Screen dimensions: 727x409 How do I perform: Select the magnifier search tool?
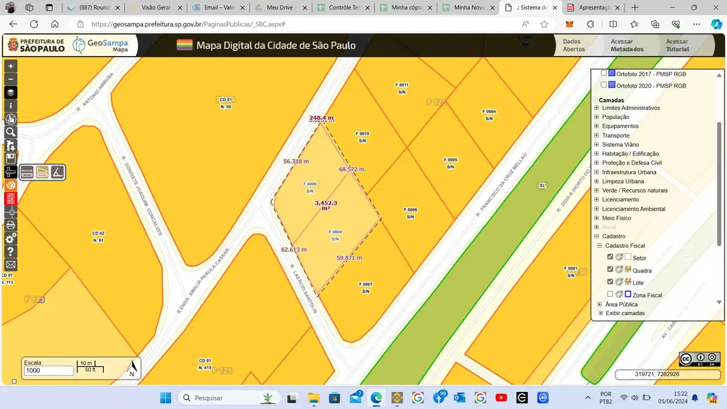click(x=11, y=132)
